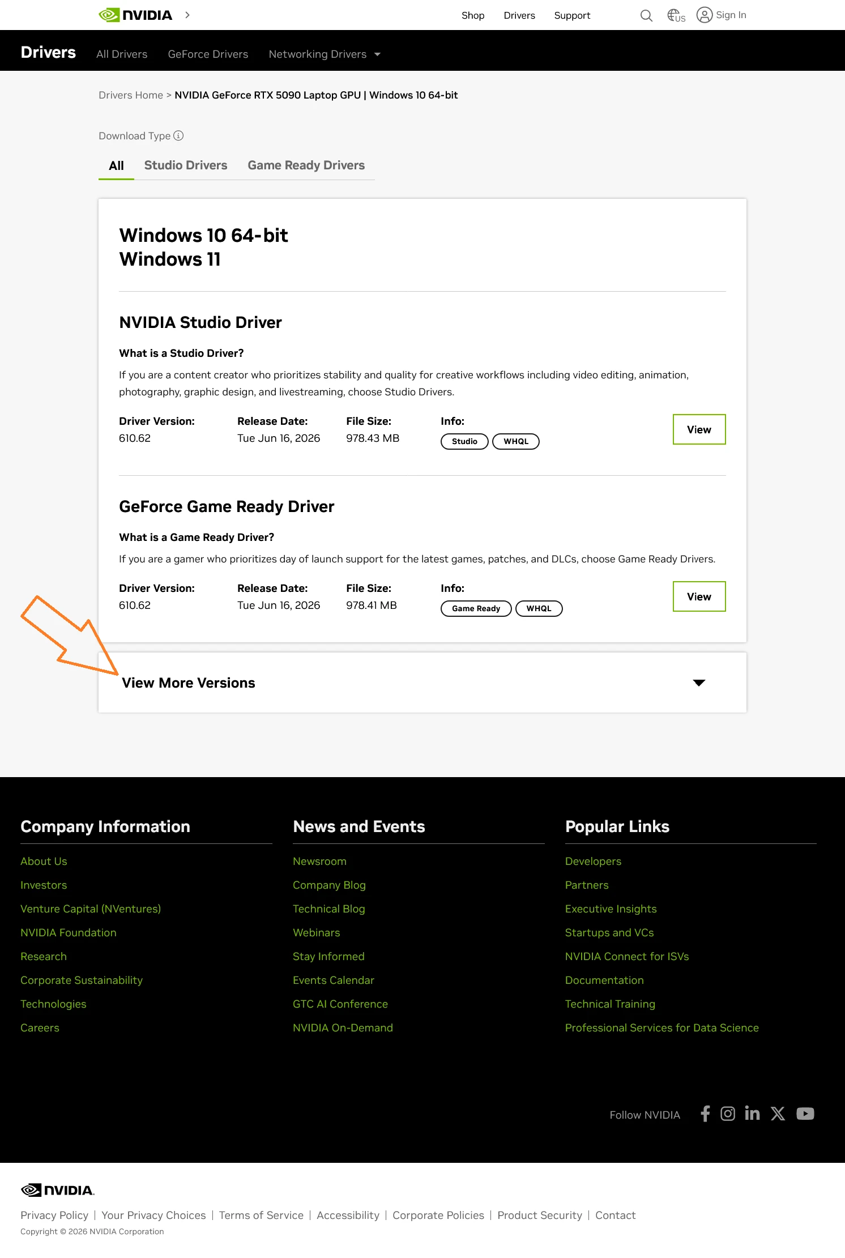Open NVIDIA's LinkedIn icon
845x1258 pixels.
(x=752, y=1114)
